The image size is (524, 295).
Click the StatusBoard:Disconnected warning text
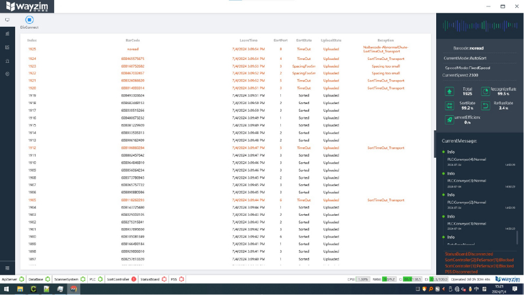(x=469, y=254)
